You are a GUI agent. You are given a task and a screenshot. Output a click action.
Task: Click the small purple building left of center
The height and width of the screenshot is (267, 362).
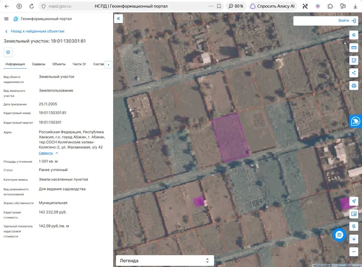click(199, 202)
